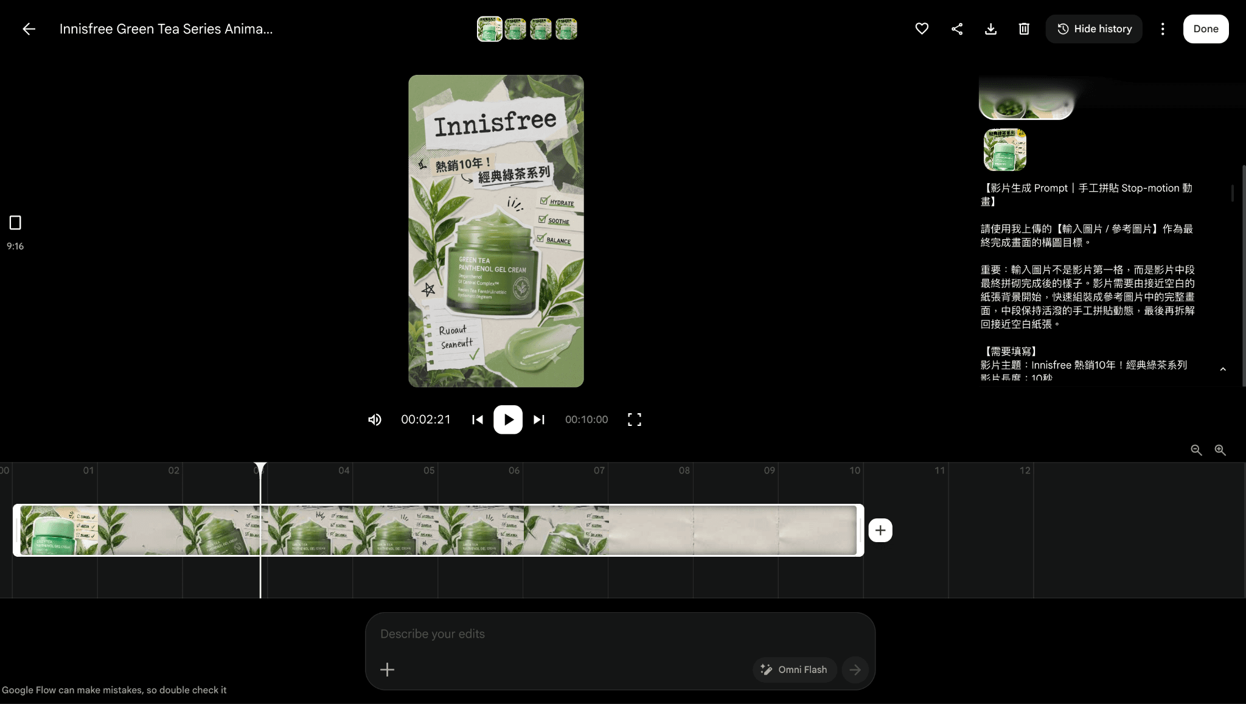Viewport: 1246px width, 704px height.
Task: Click the total duration 00:10:00 display
Action: [x=586, y=419]
